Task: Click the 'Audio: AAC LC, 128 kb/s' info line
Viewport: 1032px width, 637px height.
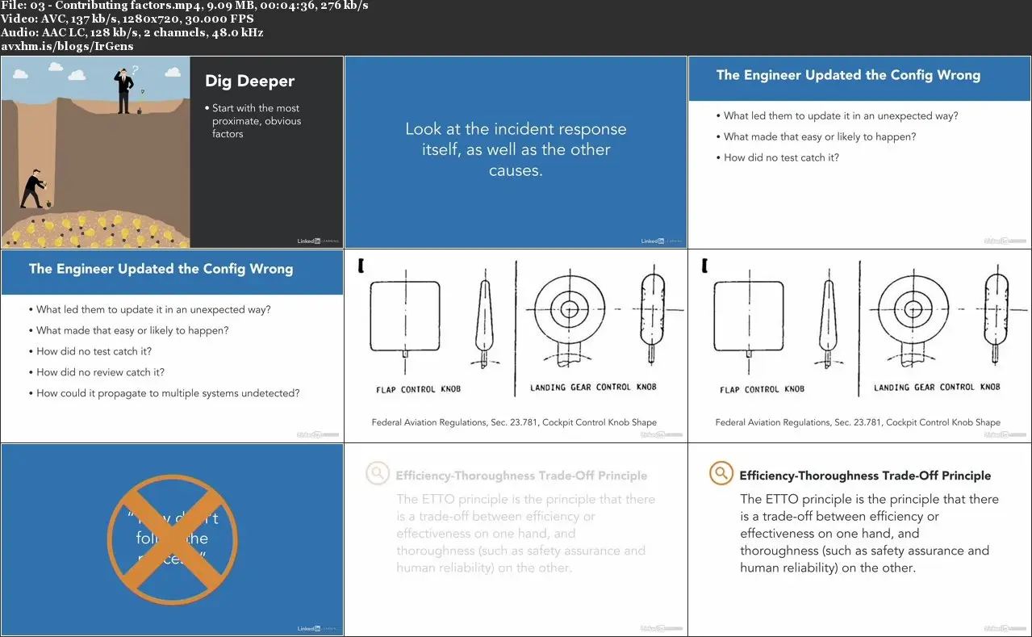Action: click(132, 33)
